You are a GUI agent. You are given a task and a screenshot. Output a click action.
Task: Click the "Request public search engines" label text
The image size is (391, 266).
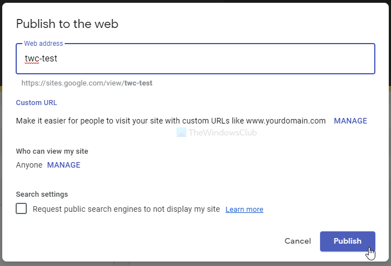[x=126, y=210]
